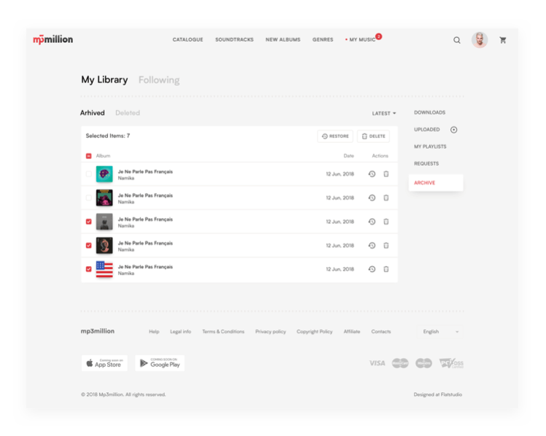Click restore icon in last album row
Viewport: 546px width, 436px height.
(x=372, y=269)
